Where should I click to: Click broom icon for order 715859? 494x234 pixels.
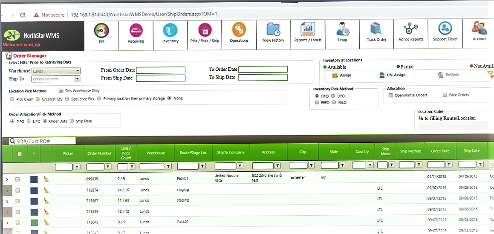click(46, 212)
